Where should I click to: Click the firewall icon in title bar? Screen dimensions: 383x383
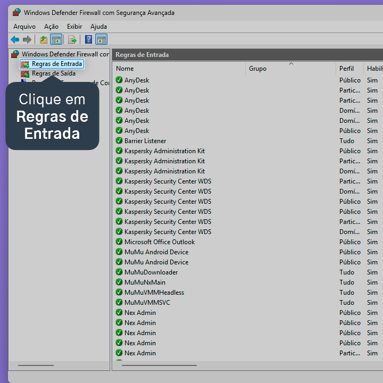[16, 12]
